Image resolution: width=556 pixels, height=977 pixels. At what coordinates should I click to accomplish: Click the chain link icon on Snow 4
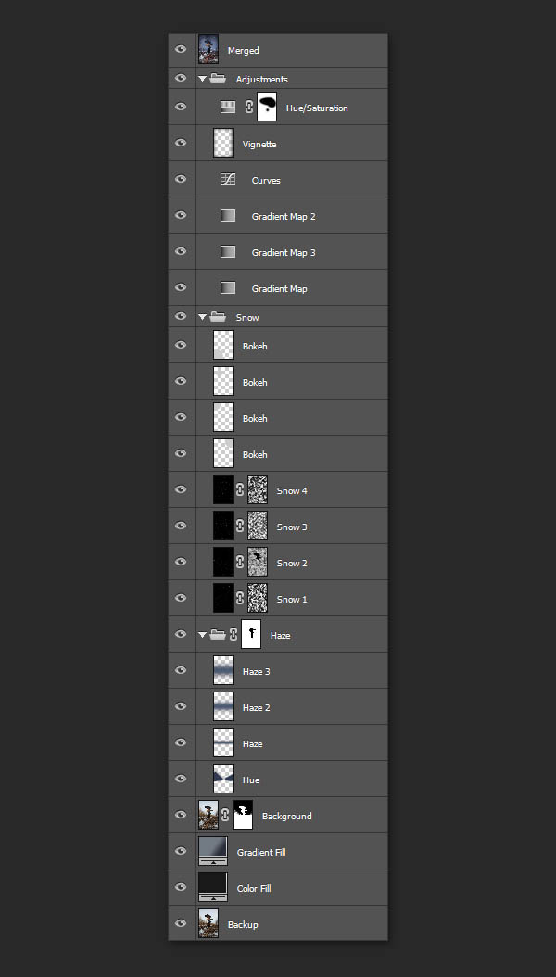(241, 490)
